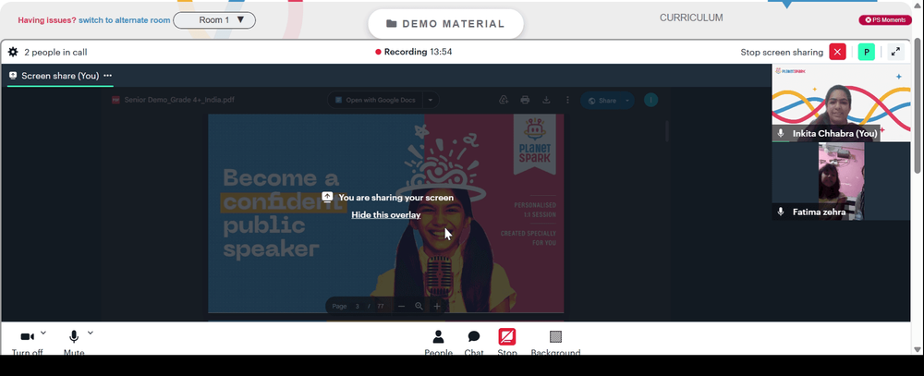Switch to the CURRICULUM tab
This screenshot has height=376, width=924.
691,18
